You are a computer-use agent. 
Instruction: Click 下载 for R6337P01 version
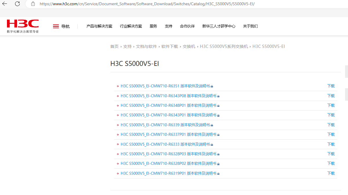click(331, 134)
